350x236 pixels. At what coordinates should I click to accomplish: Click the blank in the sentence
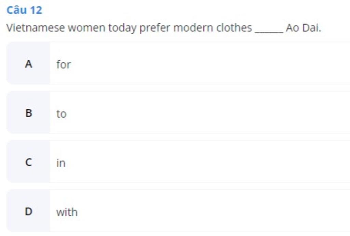269,29
